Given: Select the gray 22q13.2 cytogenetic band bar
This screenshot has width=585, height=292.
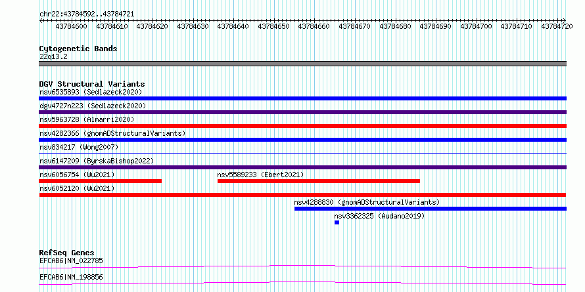Looking at the screenshot, I should click(x=302, y=64).
